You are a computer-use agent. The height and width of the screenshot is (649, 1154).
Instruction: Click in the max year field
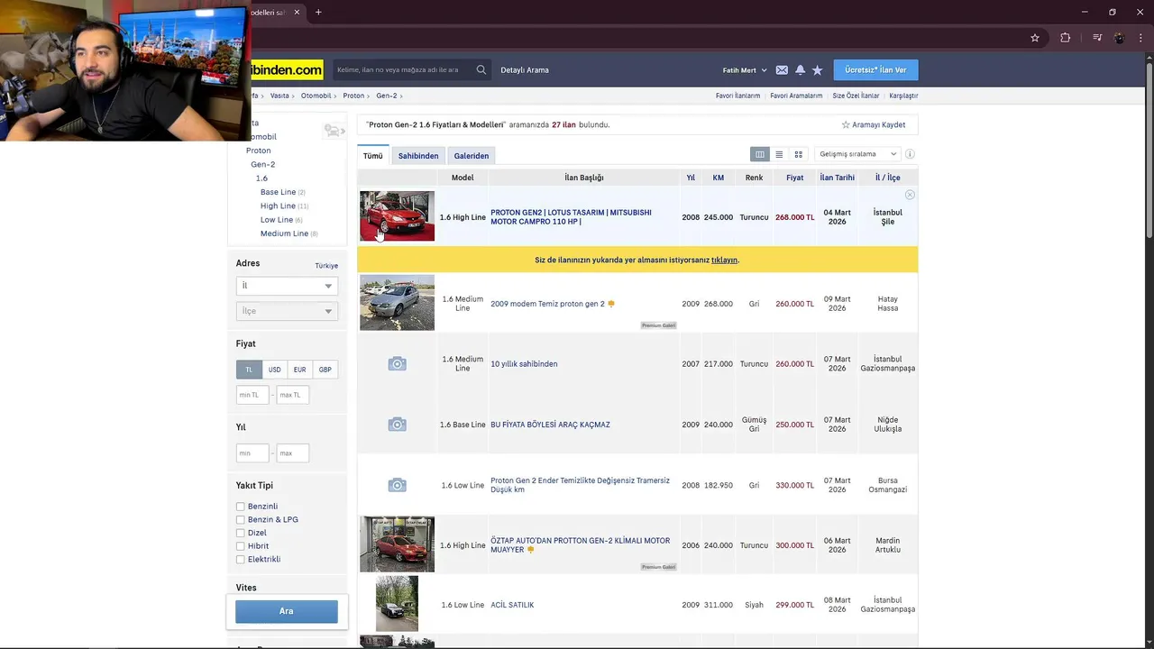tap(293, 452)
